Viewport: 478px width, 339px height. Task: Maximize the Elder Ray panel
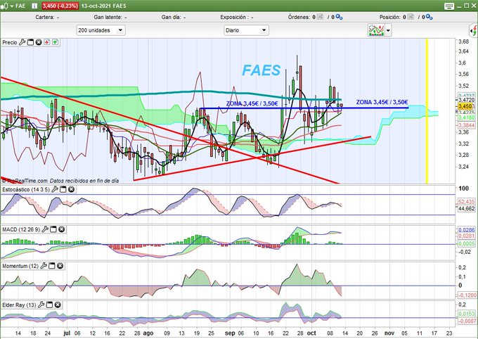click(50, 305)
